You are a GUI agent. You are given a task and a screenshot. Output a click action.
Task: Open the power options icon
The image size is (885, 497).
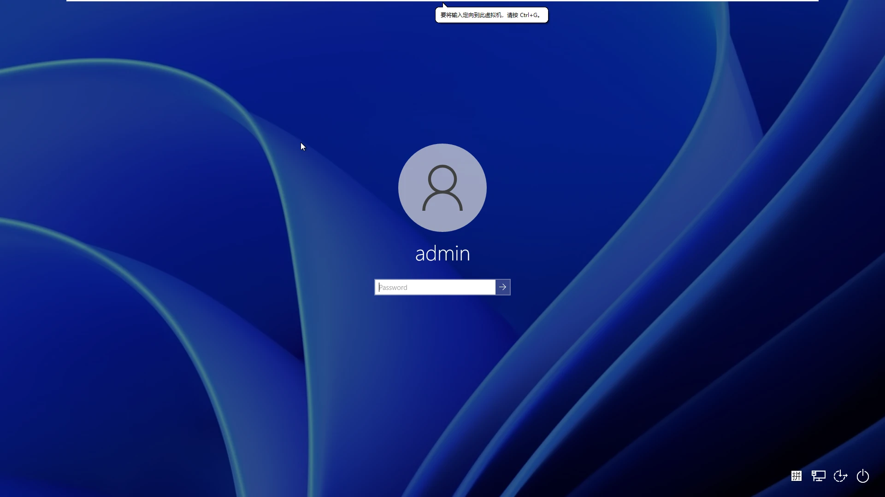pyautogui.click(x=863, y=476)
